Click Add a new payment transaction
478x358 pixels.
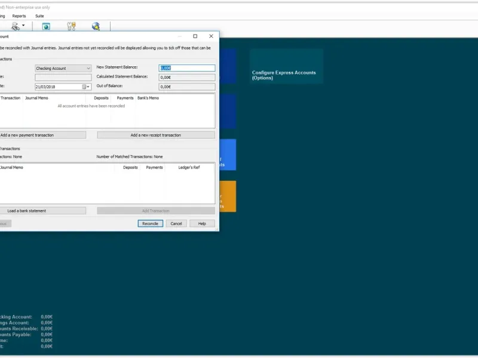click(42, 135)
